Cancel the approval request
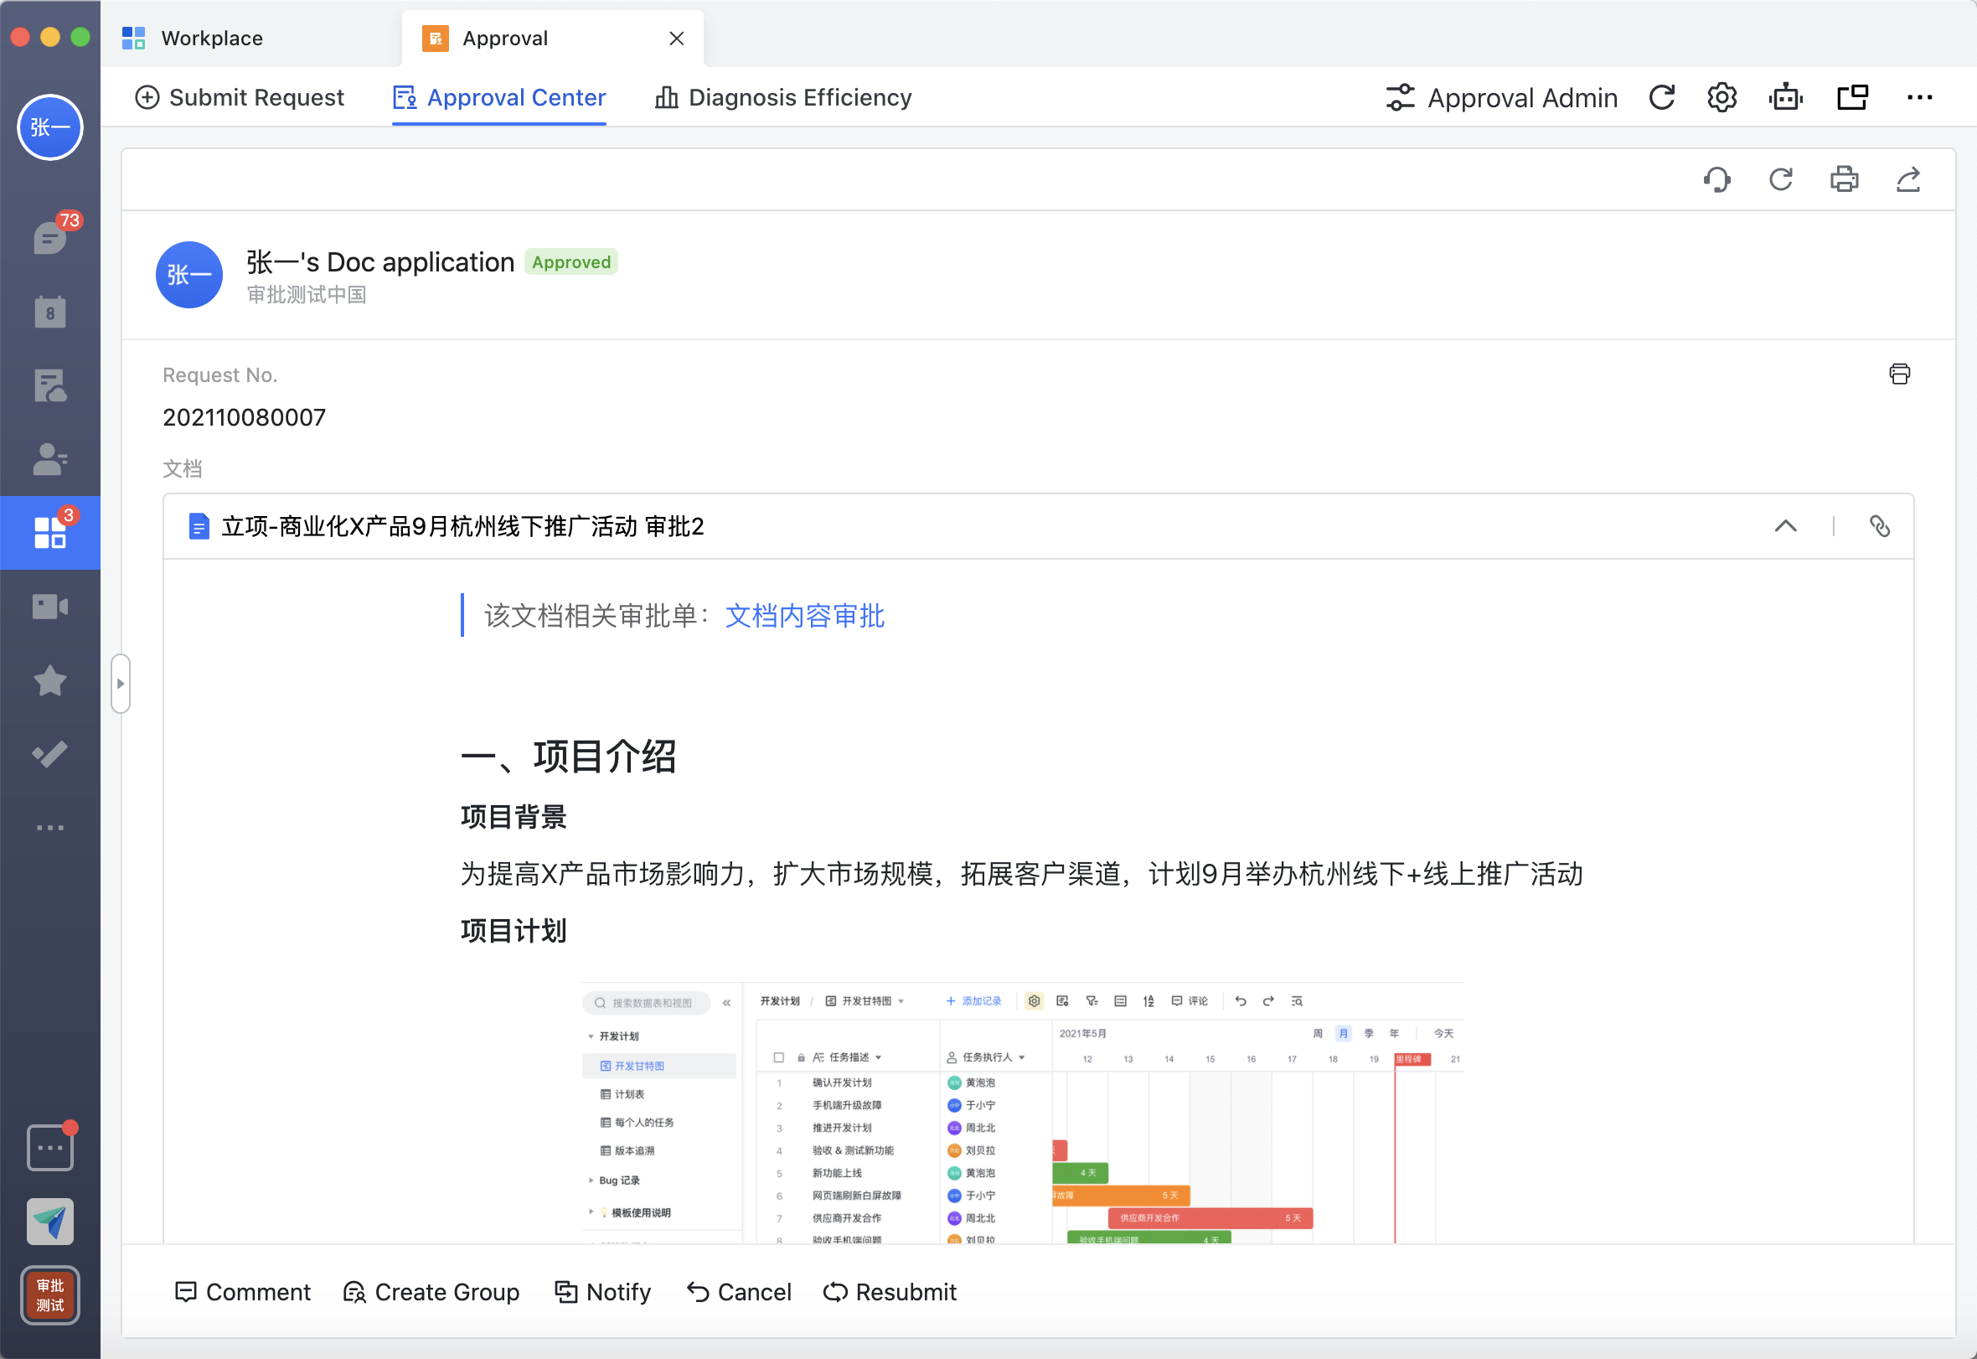 click(739, 1292)
